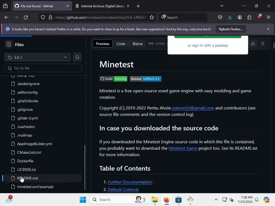The width and height of the screenshot is (275, 206).
Task: Open the celeron55@gmail.com email link
Action: [x=193, y=108]
